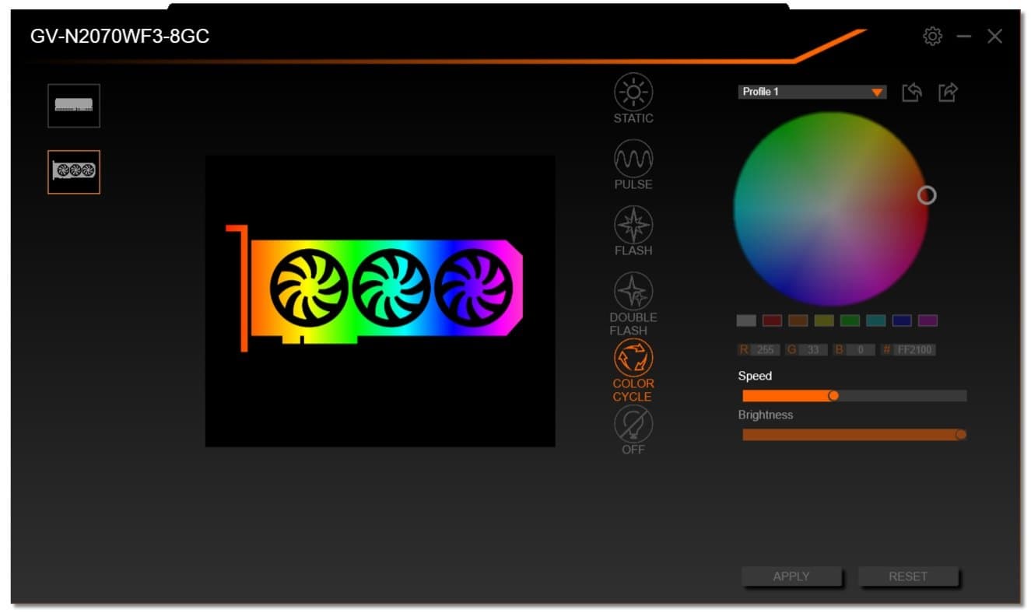This screenshot has width=1031, height=613.
Task: Minimize the RGB Fusion window
Action: click(x=964, y=36)
